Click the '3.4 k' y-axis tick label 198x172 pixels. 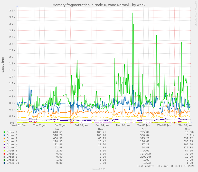[12, 11]
